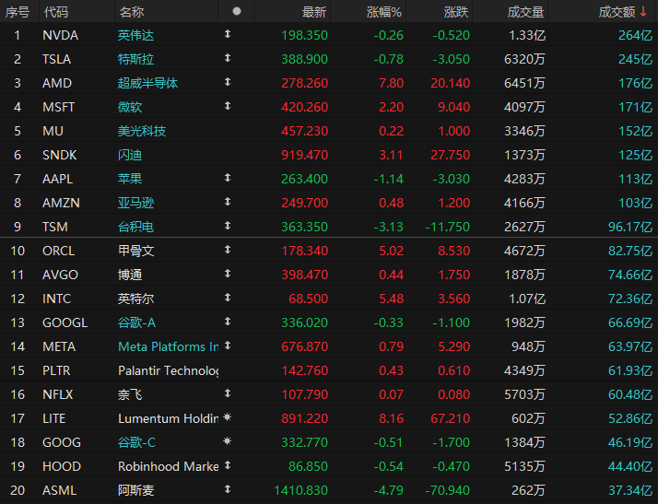Sort by 序号 column header
This screenshot has height=504, width=658.
18,12
